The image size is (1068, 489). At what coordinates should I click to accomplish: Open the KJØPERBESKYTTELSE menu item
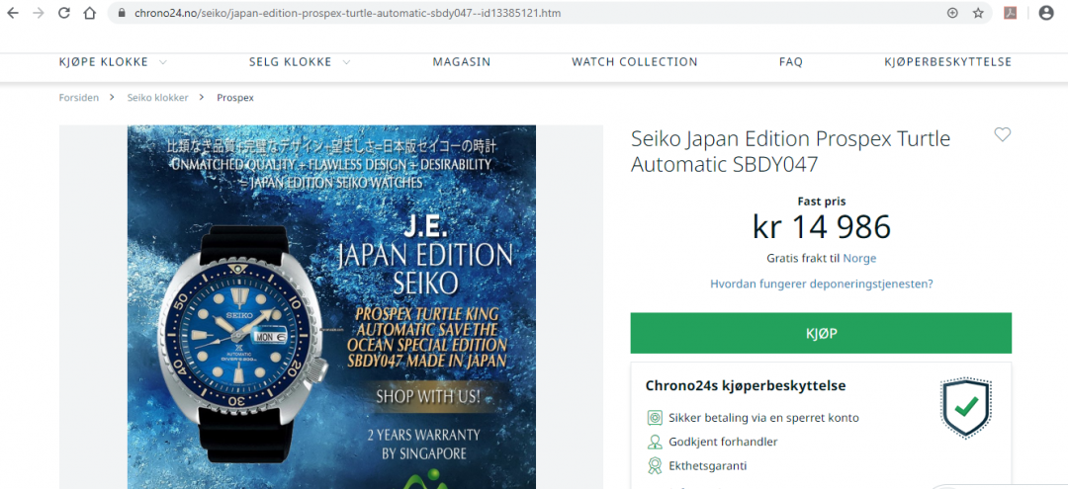(947, 62)
